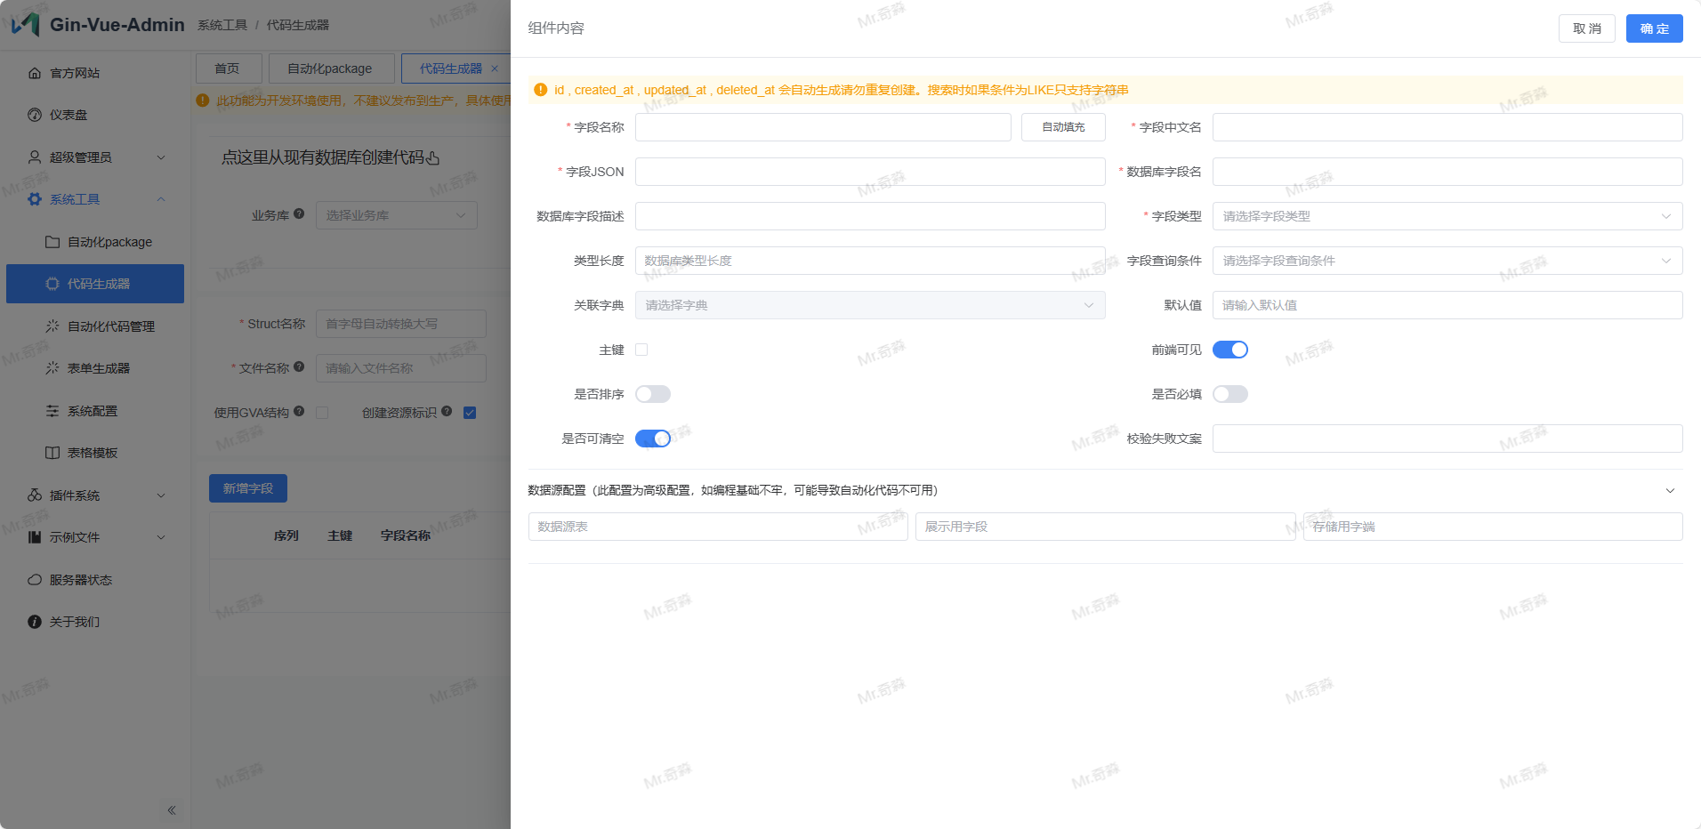Click the 字段中文名 input field

click(1447, 127)
